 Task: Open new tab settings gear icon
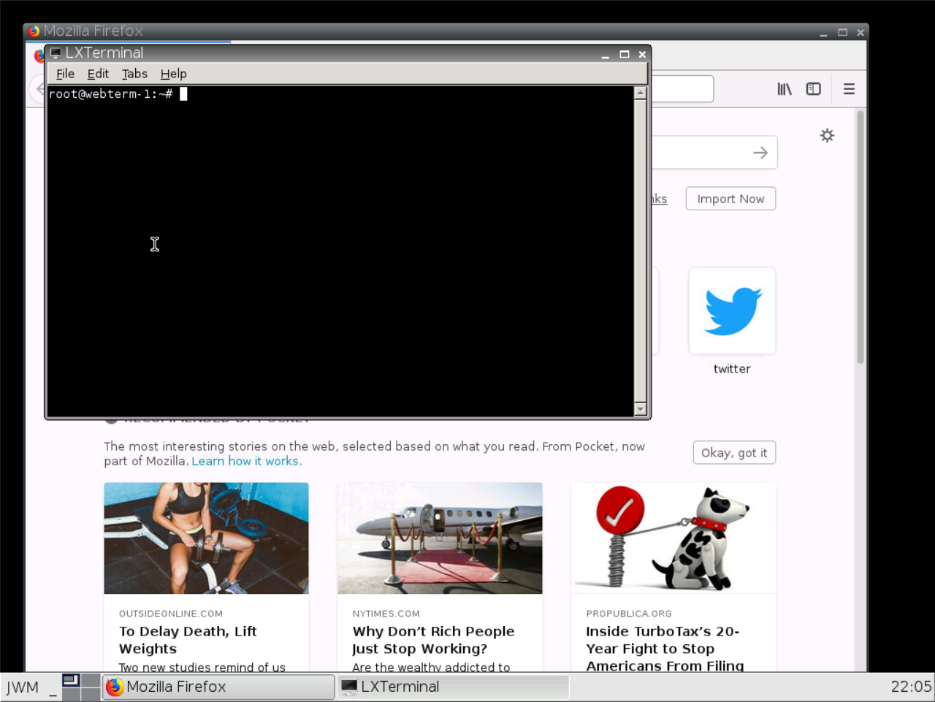coord(827,135)
